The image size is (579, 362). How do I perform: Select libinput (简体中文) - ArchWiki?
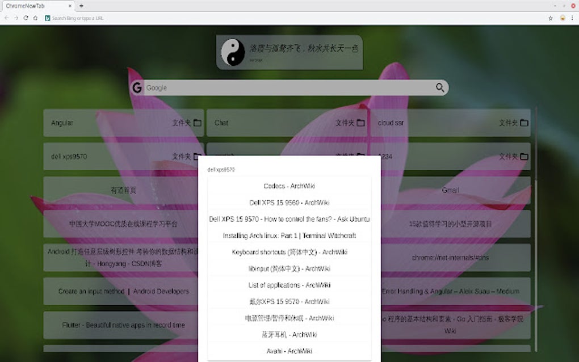289,268
